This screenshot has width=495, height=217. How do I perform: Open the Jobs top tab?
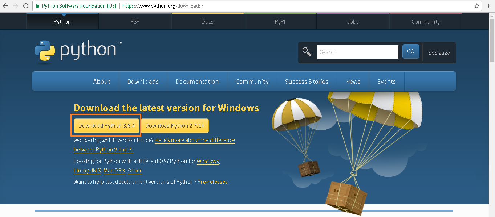click(353, 22)
